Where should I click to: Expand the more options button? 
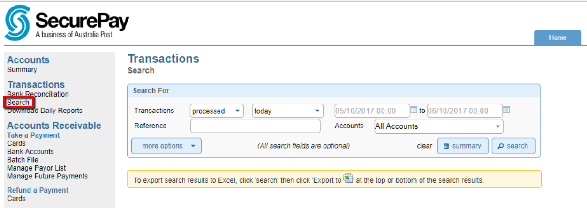tap(166, 146)
